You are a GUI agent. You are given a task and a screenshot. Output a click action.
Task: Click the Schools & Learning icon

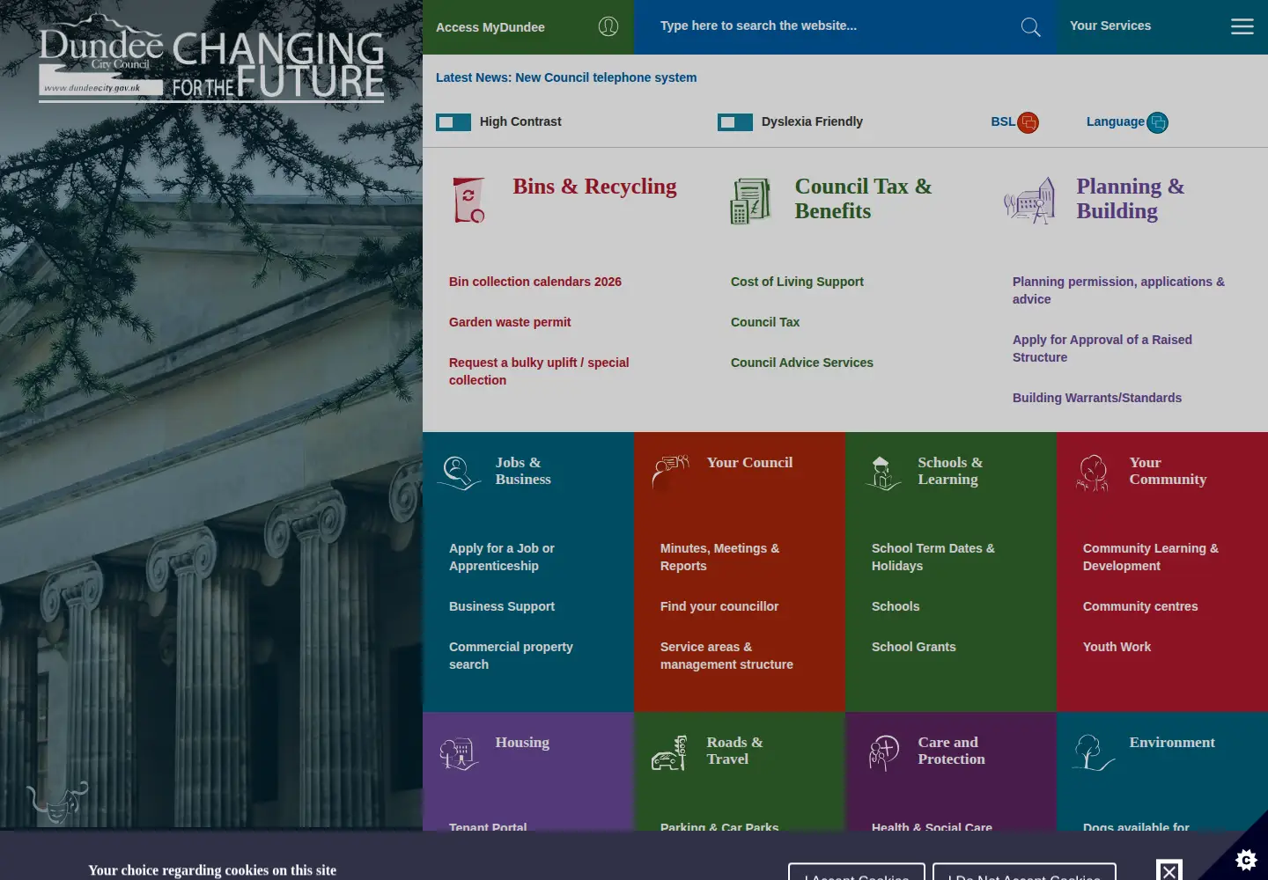[882, 473]
